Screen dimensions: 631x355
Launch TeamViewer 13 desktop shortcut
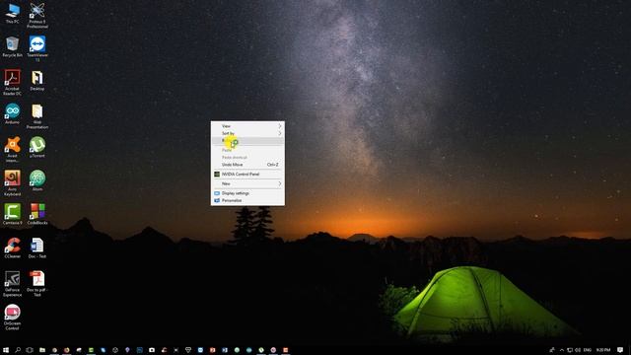coord(37,48)
